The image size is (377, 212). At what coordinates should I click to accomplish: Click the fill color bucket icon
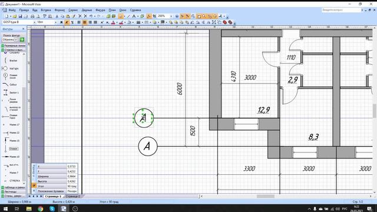(129, 22)
